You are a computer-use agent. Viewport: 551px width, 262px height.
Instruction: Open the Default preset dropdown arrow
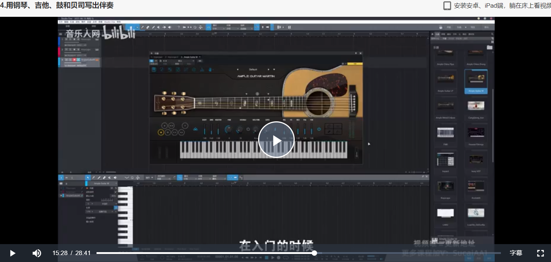(x=274, y=69)
